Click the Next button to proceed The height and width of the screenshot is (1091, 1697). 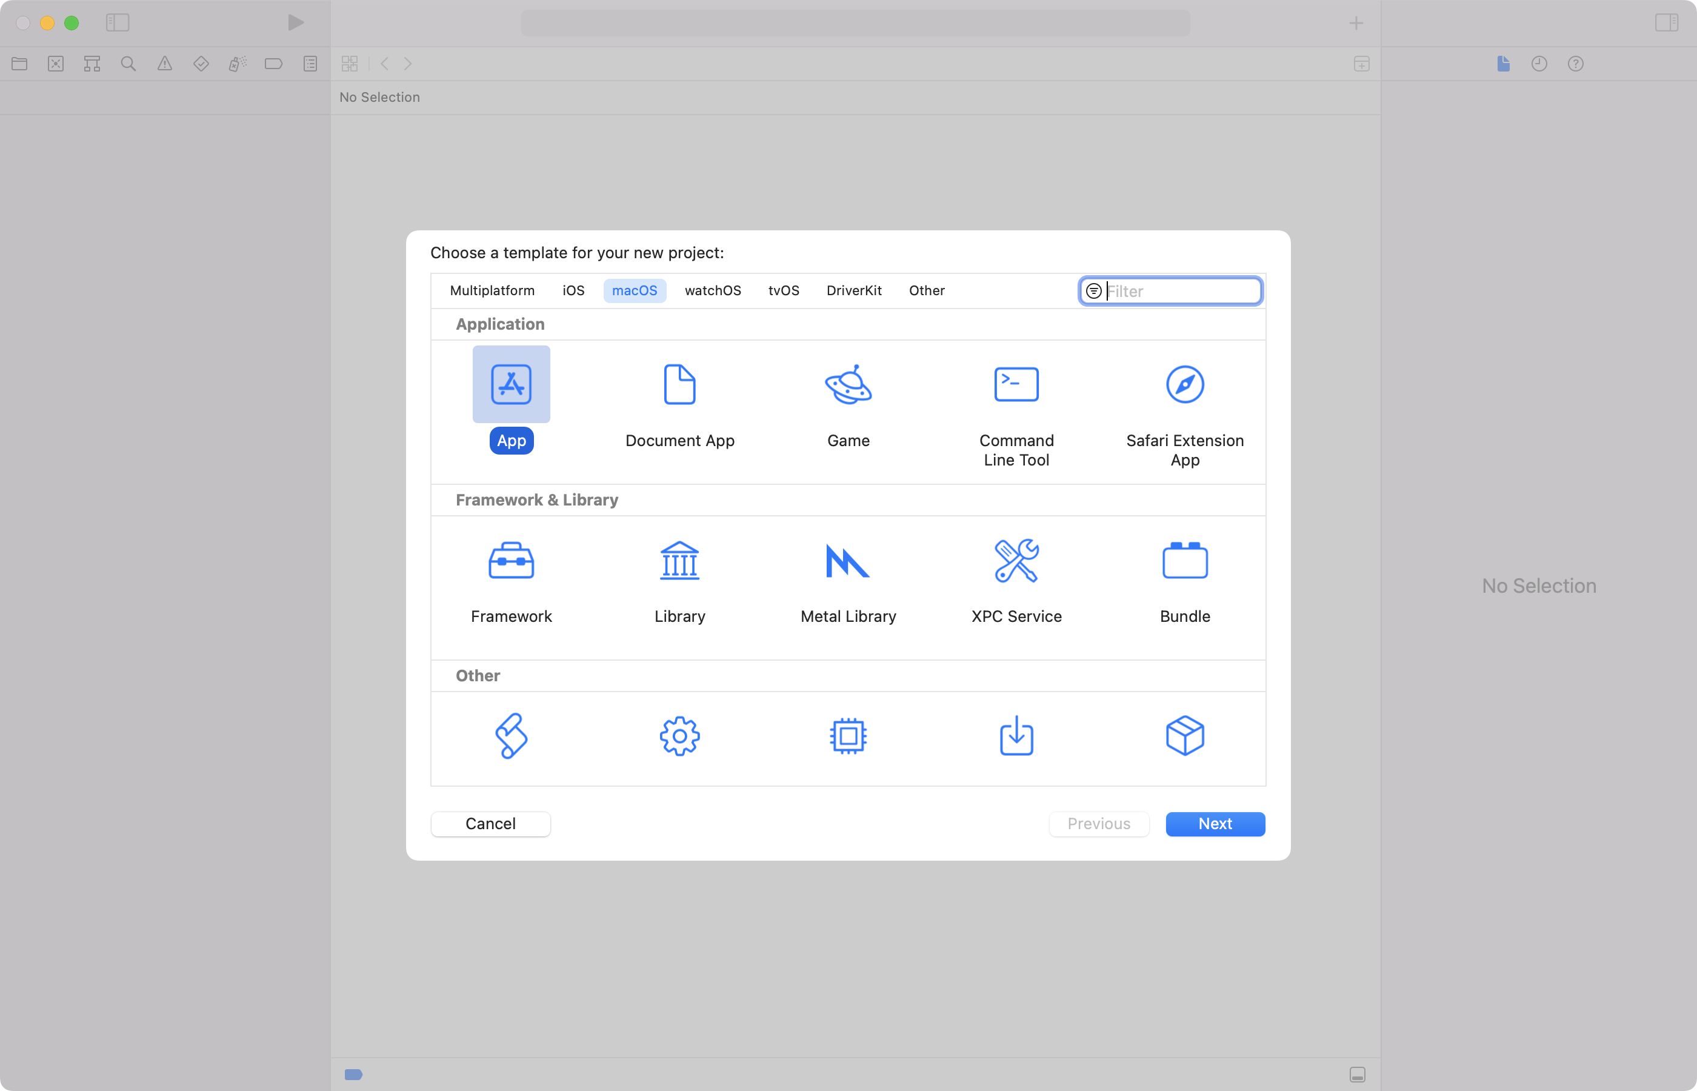click(1215, 824)
